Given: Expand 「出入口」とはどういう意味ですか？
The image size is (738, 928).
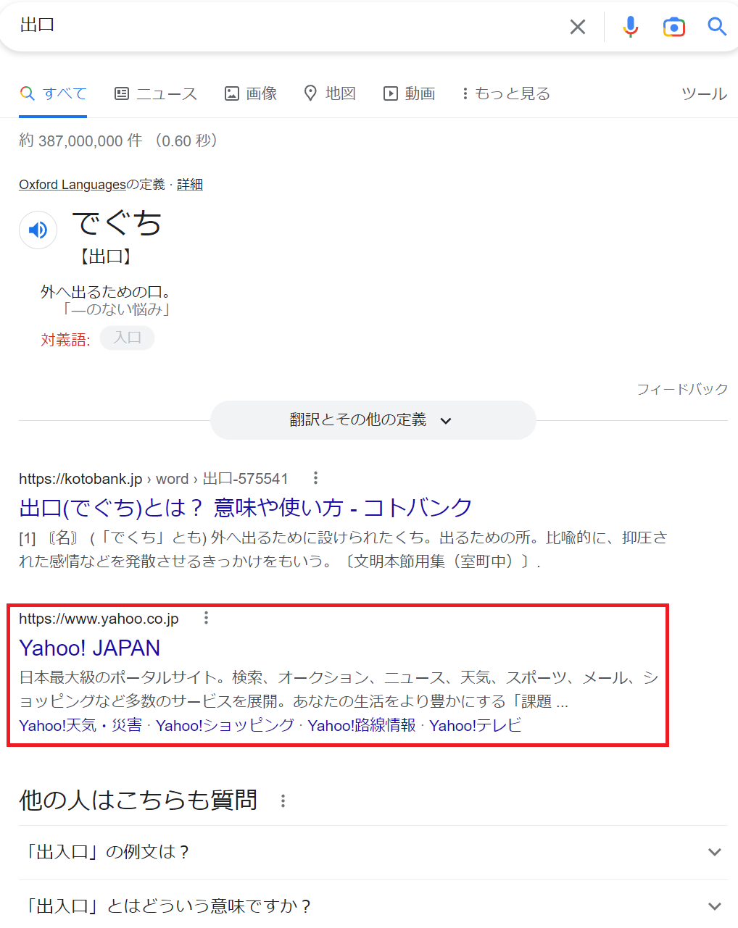Looking at the screenshot, I should click(x=373, y=906).
